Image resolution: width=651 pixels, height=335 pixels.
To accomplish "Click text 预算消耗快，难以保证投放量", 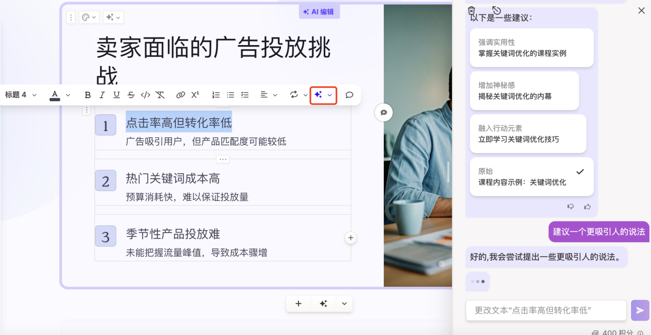I will click(x=187, y=197).
